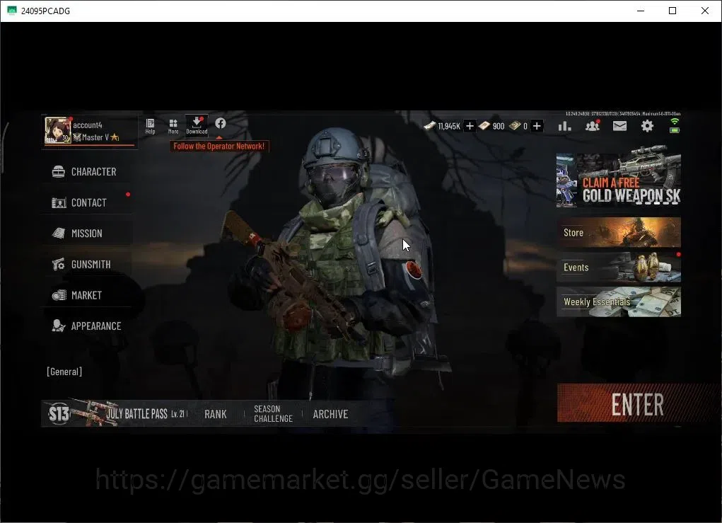722x523 pixels.
Task: Click the MARKET cash icon
Action: tap(59, 295)
